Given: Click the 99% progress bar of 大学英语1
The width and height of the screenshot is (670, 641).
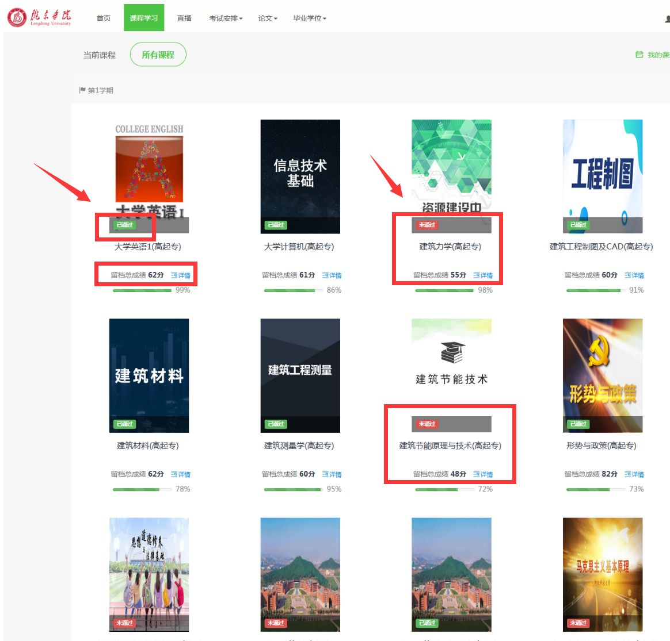Looking at the screenshot, I should [x=142, y=291].
